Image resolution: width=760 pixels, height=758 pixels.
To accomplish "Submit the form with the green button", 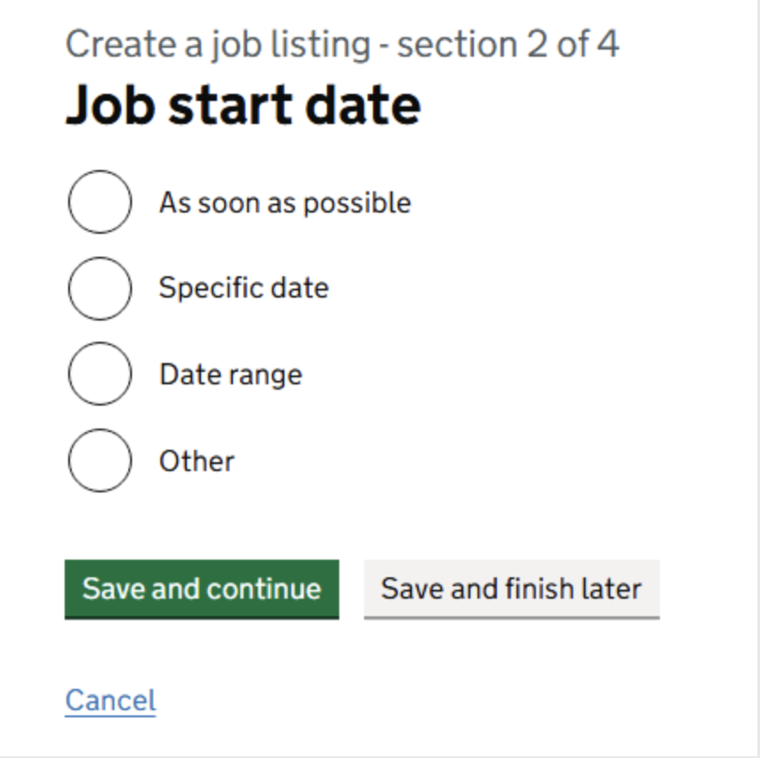I will 201,589.
